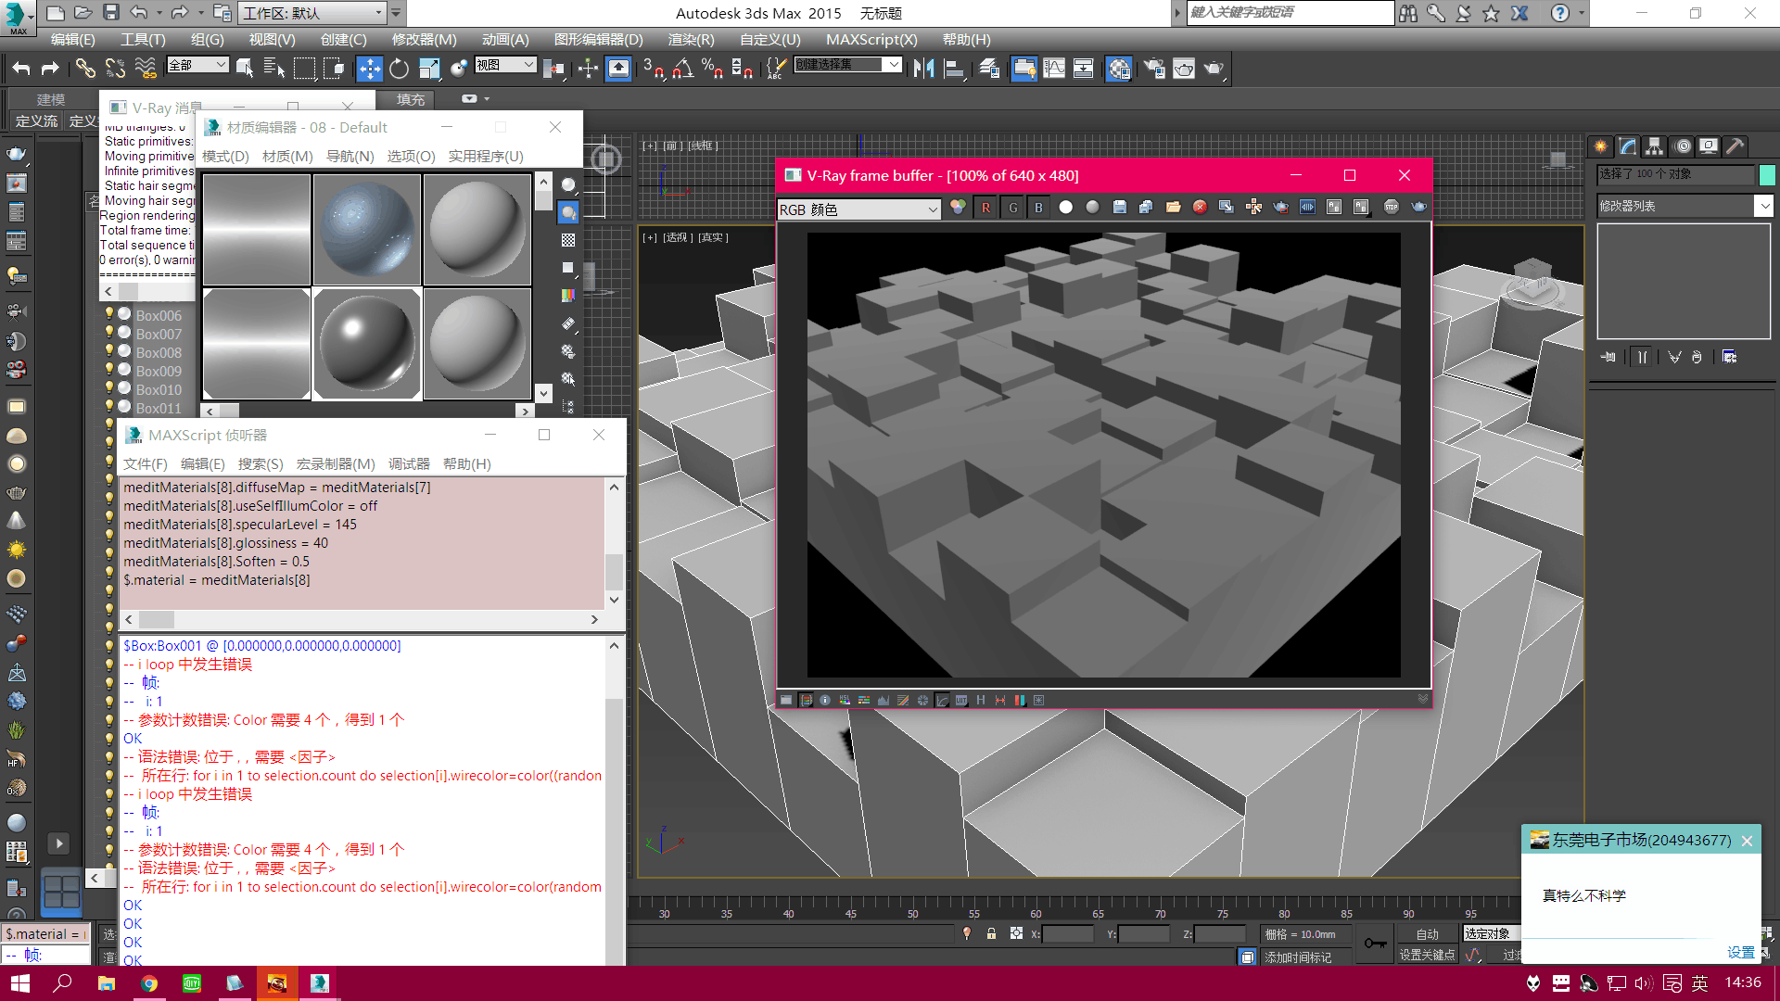This screenshot has height=1001, width=1780.
Task: Click the Region render teapot in frame buffer
Action: click(1280, 208)
